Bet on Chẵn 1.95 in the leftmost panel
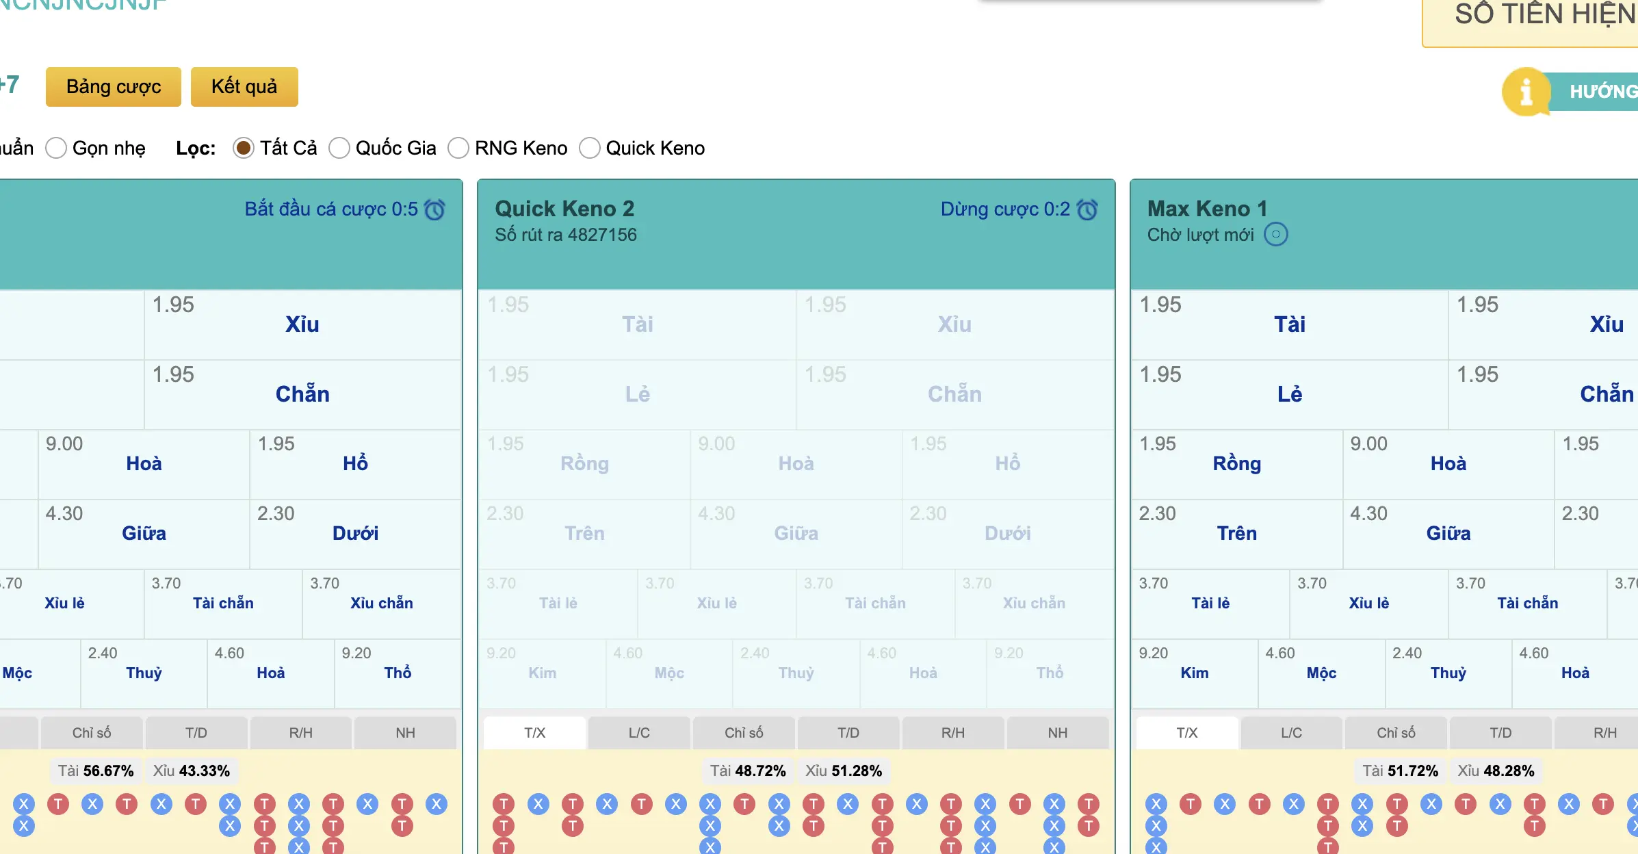 click(302, 395)
